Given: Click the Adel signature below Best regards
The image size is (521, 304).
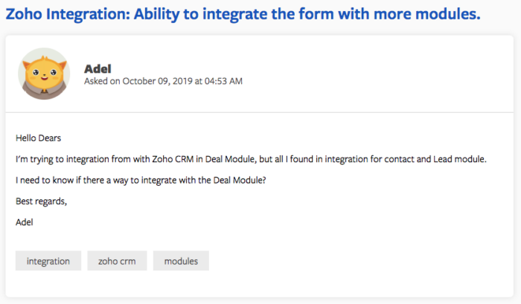Looking at the screenshot, I should click(25, 221).
